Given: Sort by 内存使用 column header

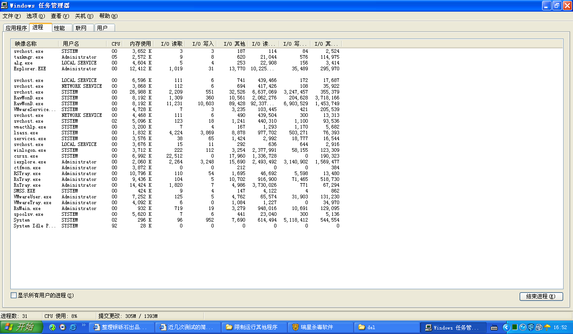Looking at the screenshot, I should (x=138, y=43).
